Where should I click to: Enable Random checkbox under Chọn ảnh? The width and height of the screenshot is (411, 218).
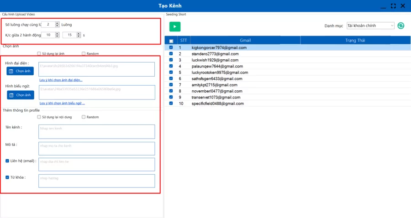[x=84, y=53]
